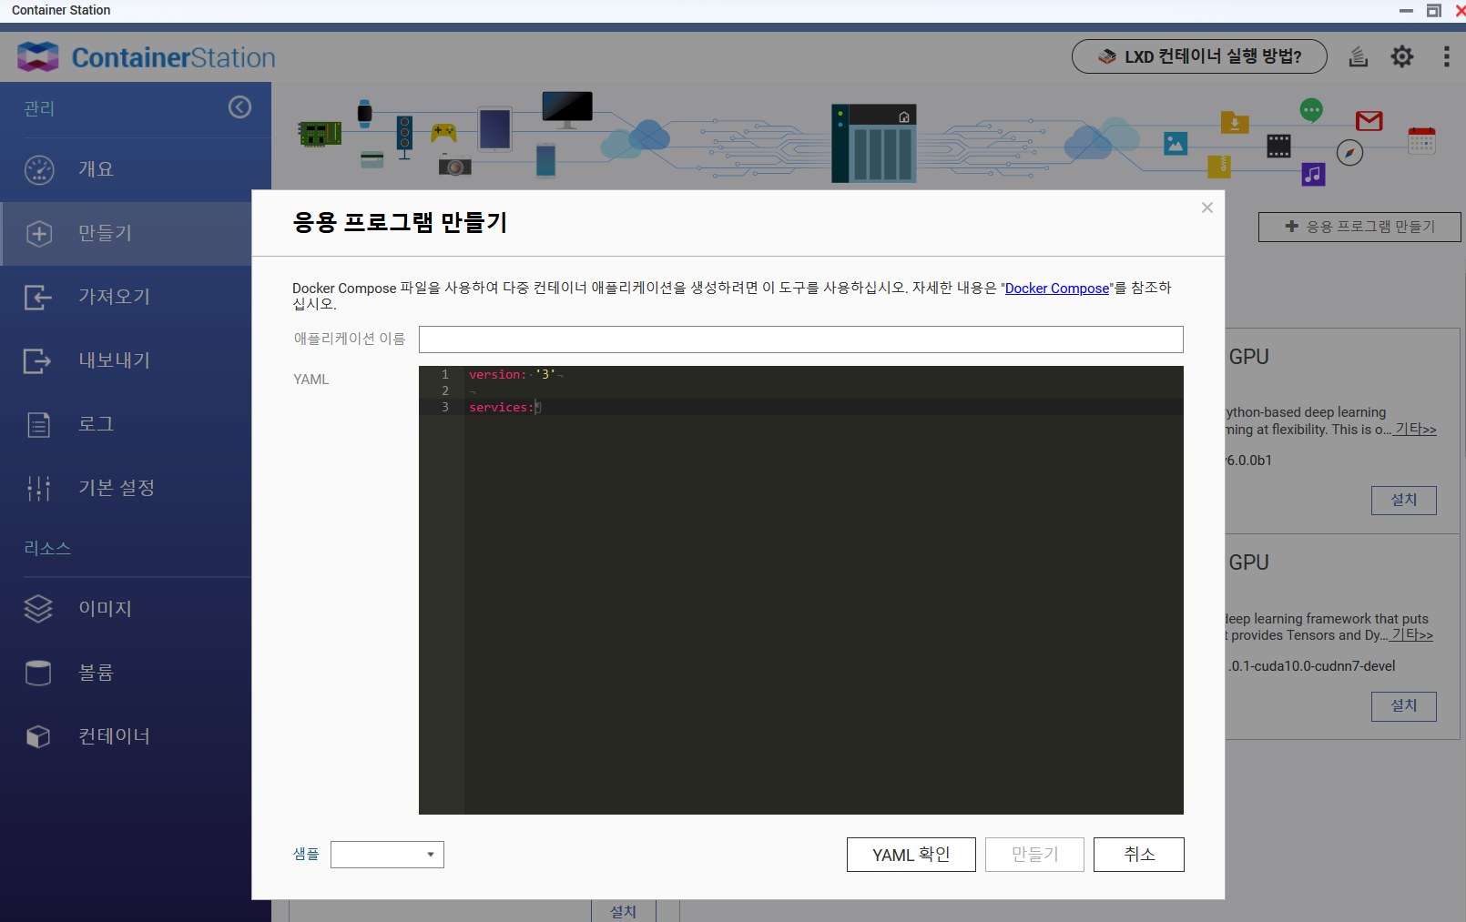Open the 가져오기 import icon
This screenshot has width=1466, height=922.
pyautogui.click(x=38, y=297)
